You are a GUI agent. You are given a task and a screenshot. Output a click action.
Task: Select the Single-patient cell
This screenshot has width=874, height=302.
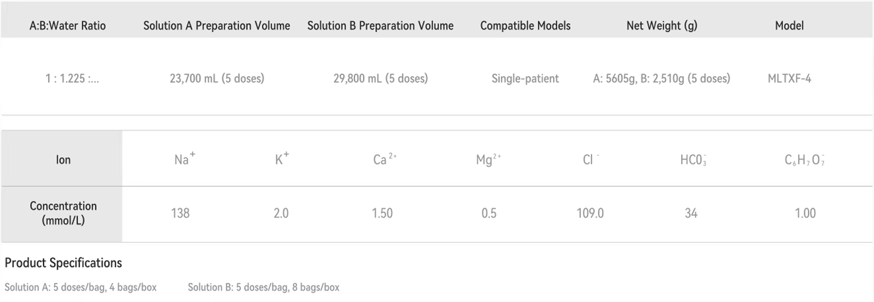click(x=525, y=79)
